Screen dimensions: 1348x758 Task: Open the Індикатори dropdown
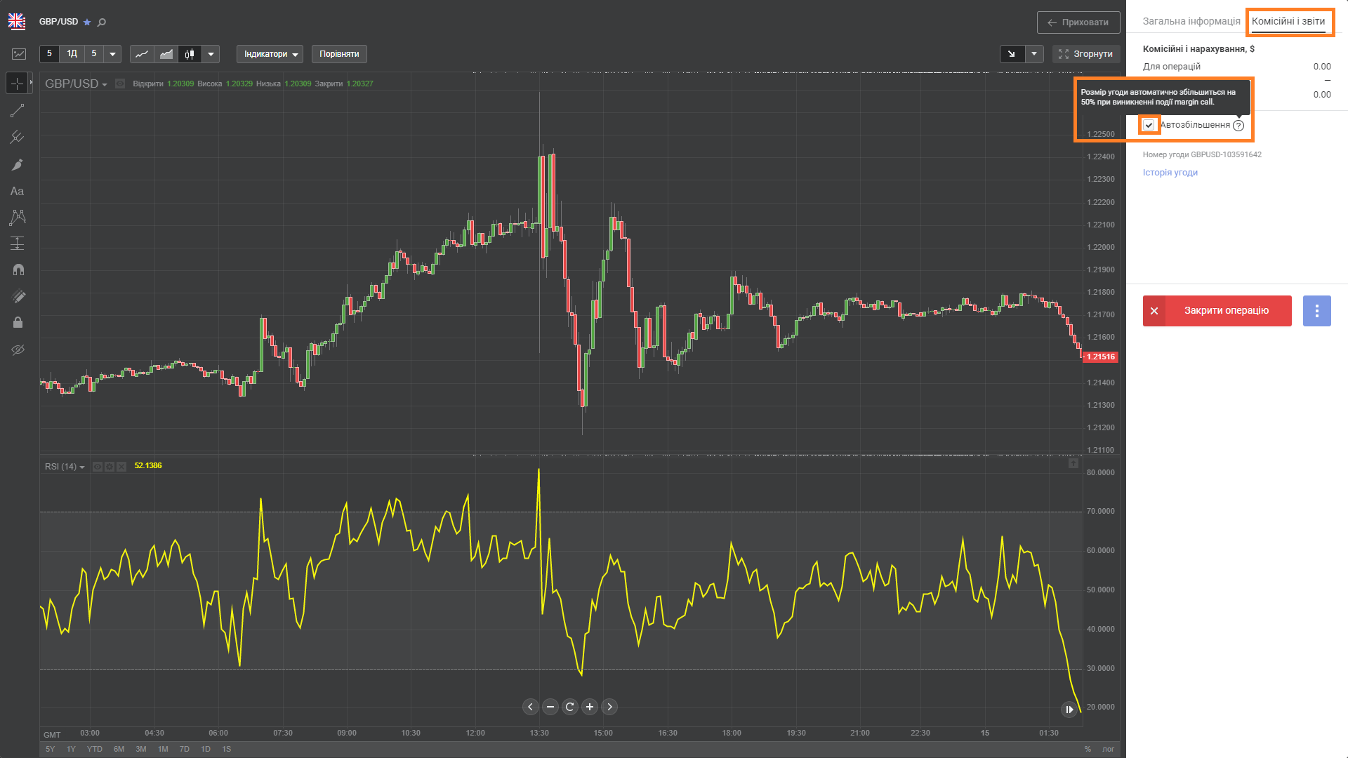[x=270, y=54]
